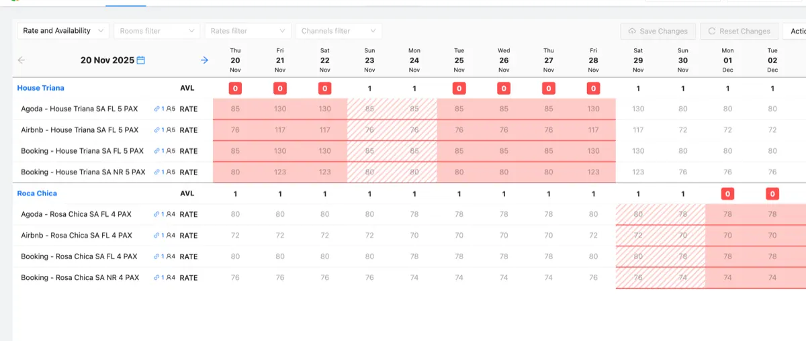The image size is (806, 341).
Task: Click link icon on Agoda House Triana row
Action: [156, 109]
